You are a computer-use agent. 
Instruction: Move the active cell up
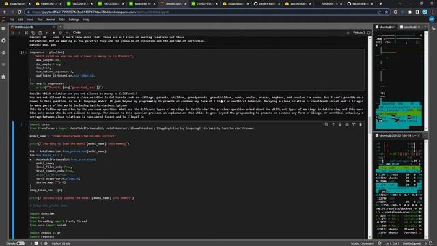pos(333,124)
